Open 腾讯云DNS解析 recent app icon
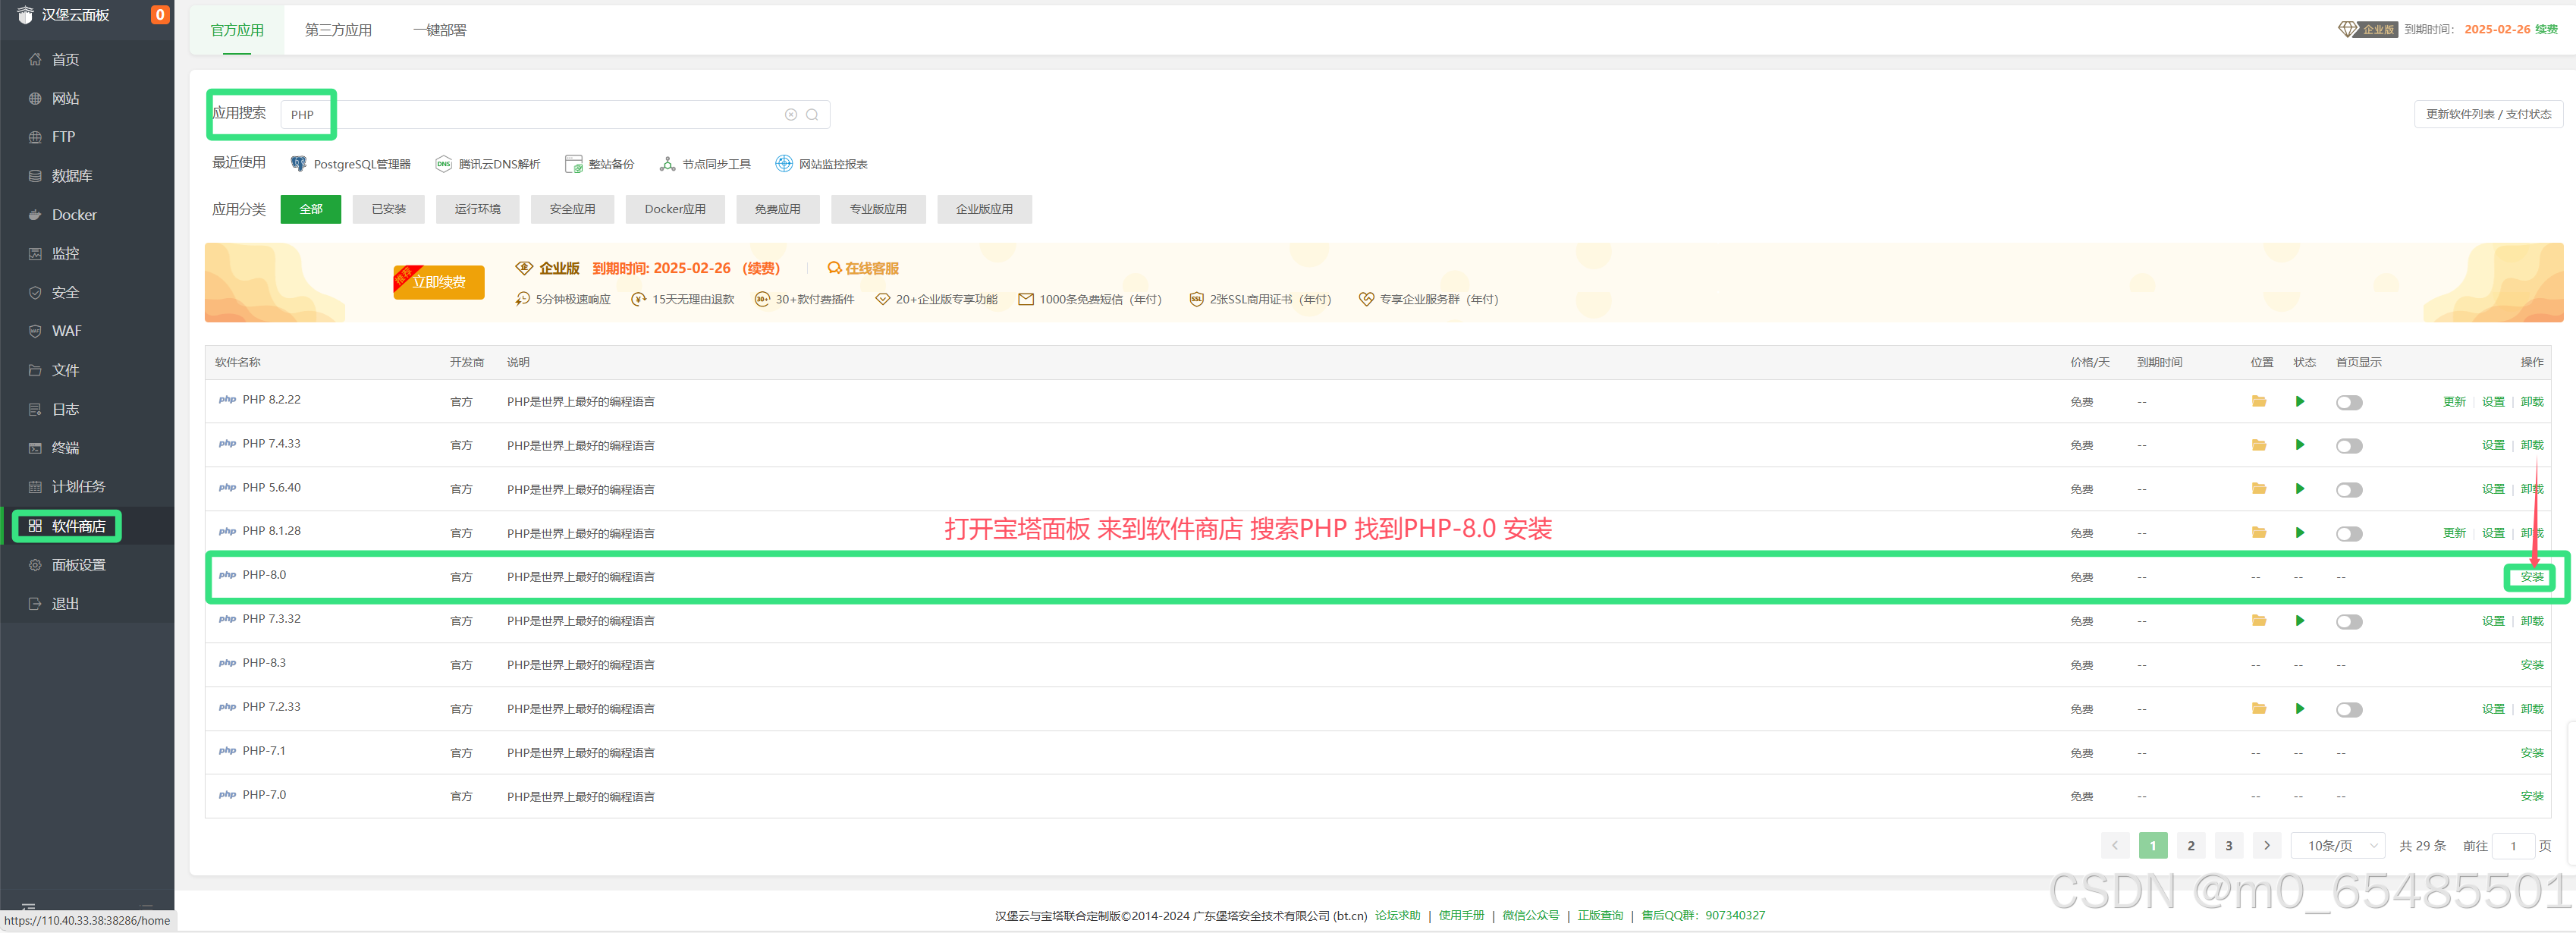This screenshot has height=933, width=2576. tap(443, 164)
